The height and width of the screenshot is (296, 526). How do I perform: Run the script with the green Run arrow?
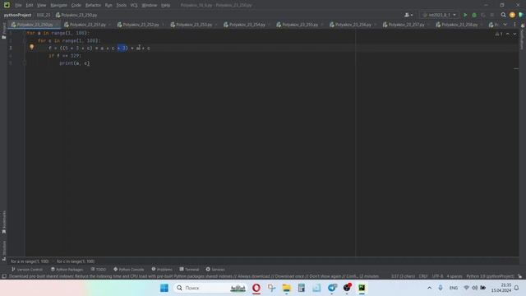465,15
